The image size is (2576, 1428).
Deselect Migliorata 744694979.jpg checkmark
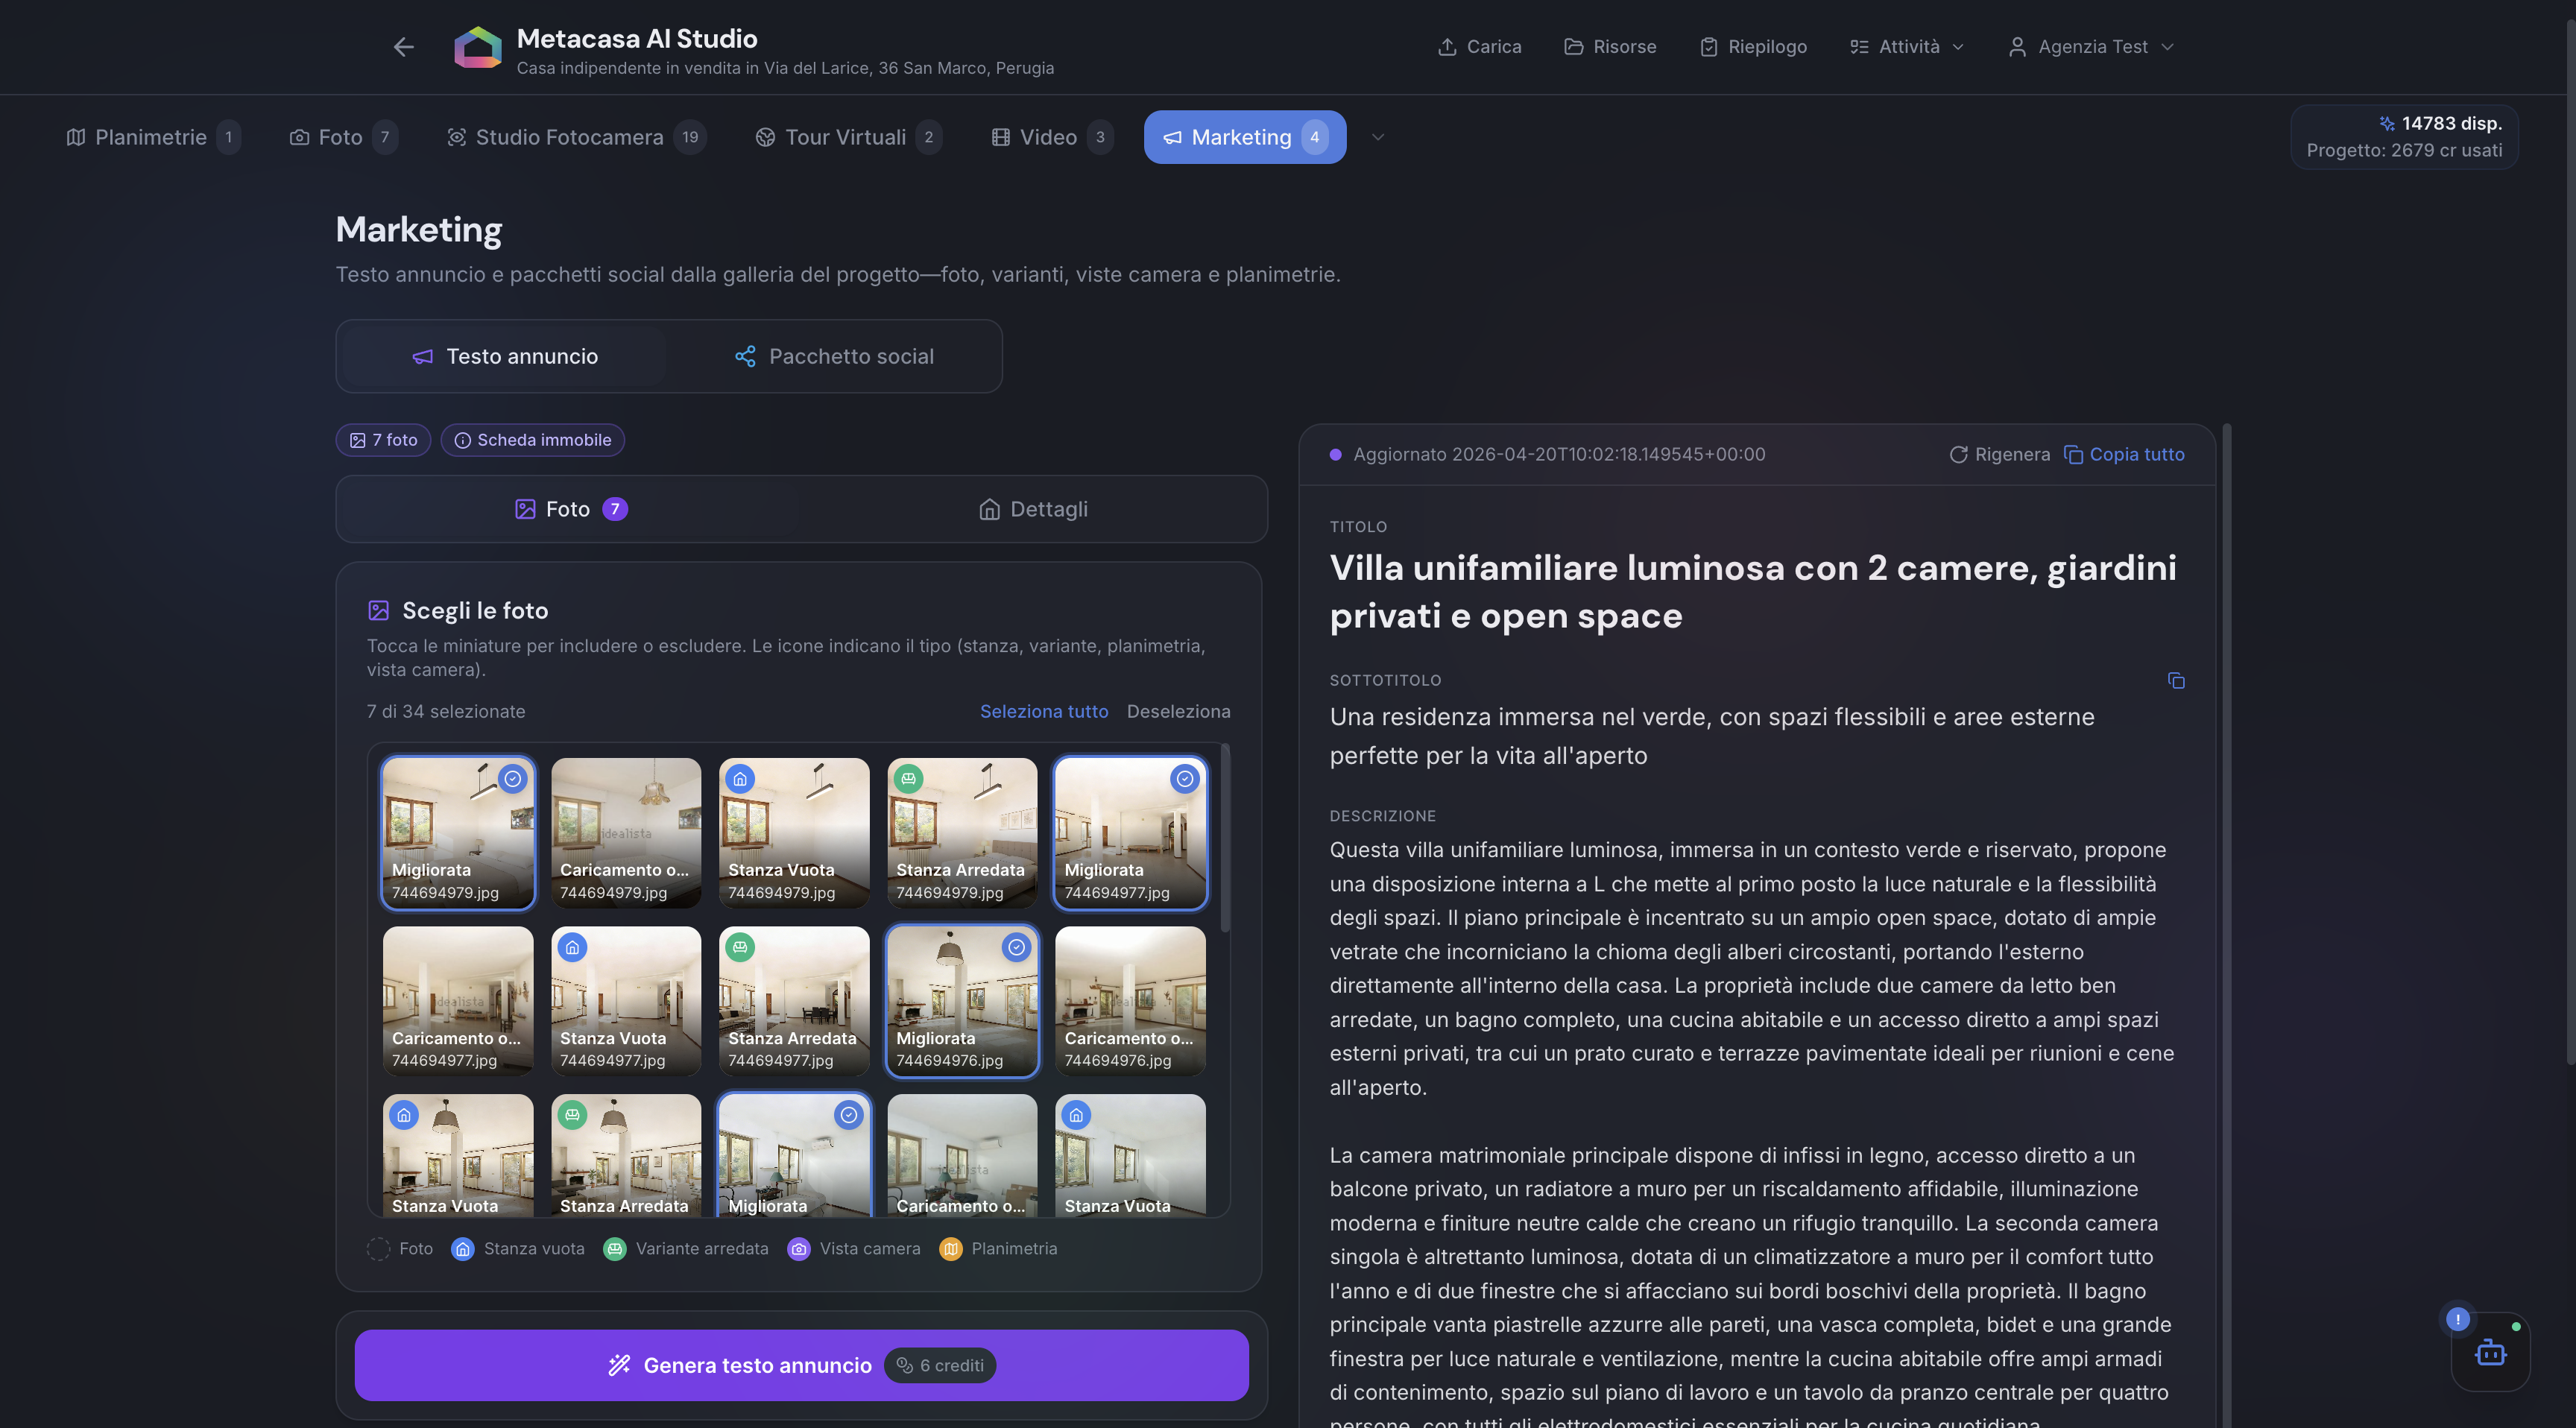click(x=512, y=778)
